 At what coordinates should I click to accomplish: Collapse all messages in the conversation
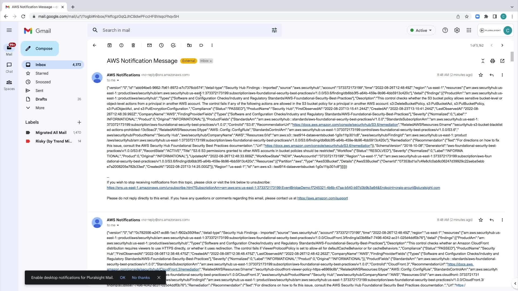483,61
